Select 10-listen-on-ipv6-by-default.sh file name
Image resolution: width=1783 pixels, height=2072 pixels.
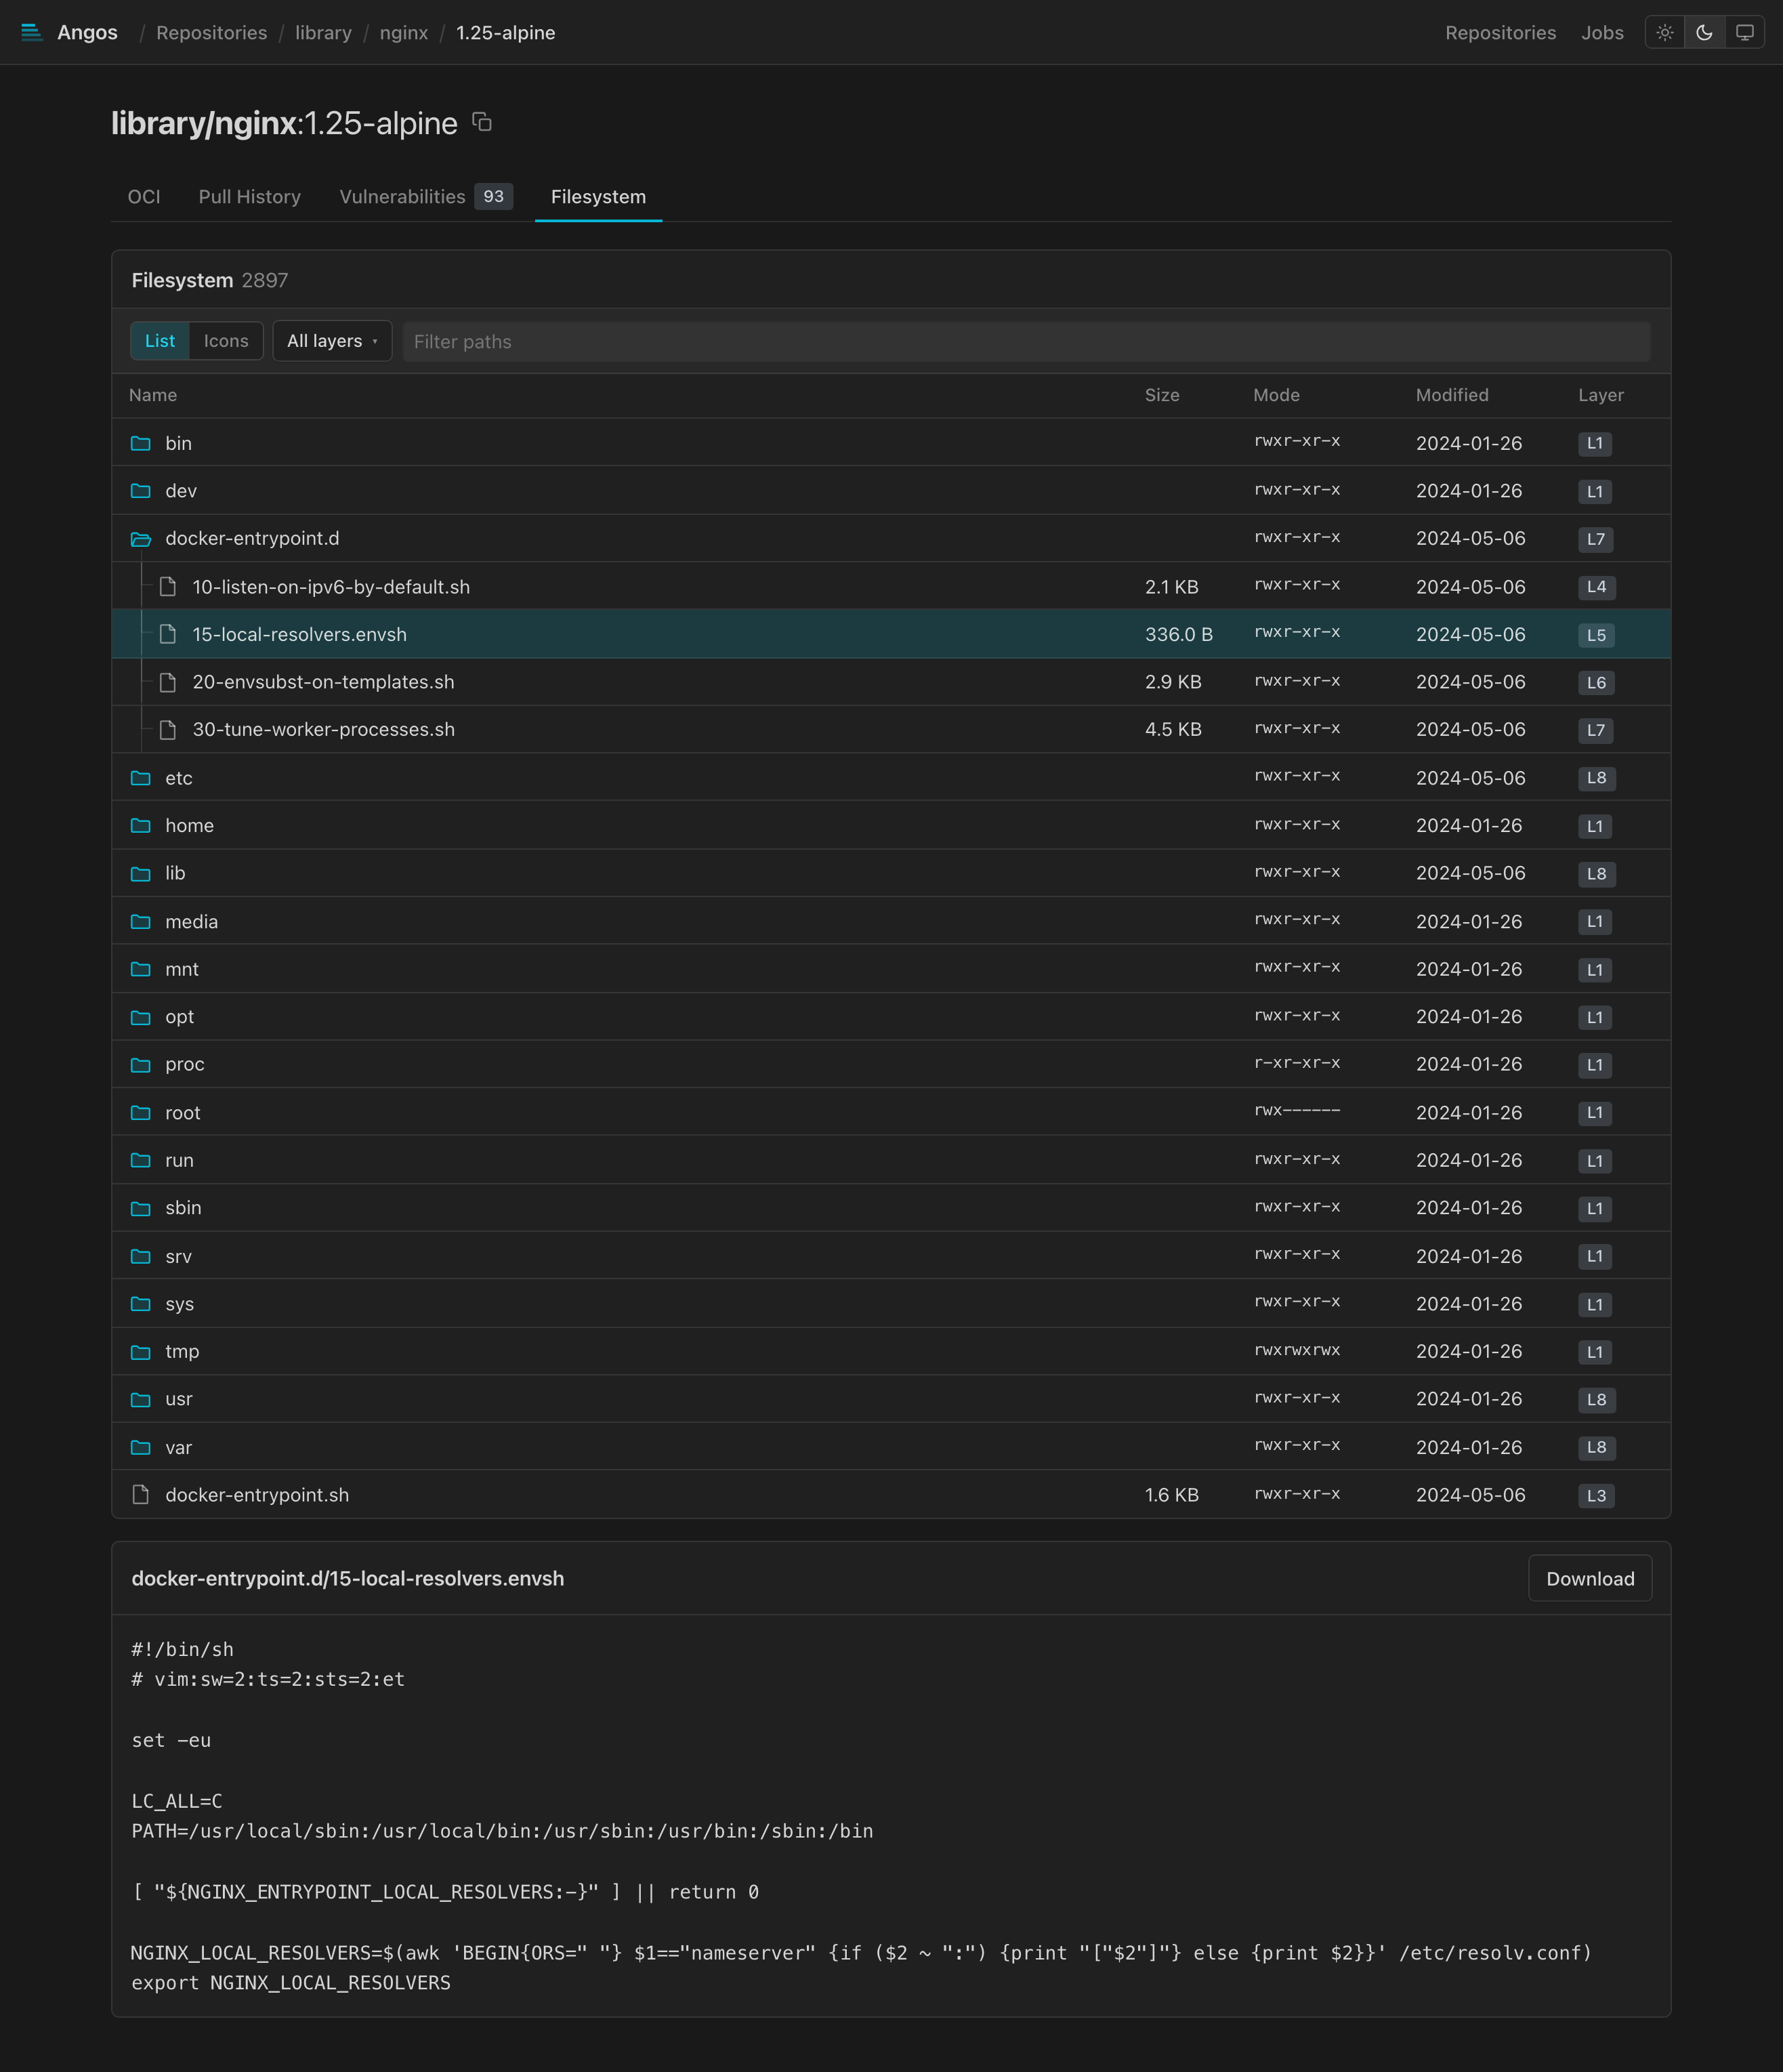pos(331,587)
